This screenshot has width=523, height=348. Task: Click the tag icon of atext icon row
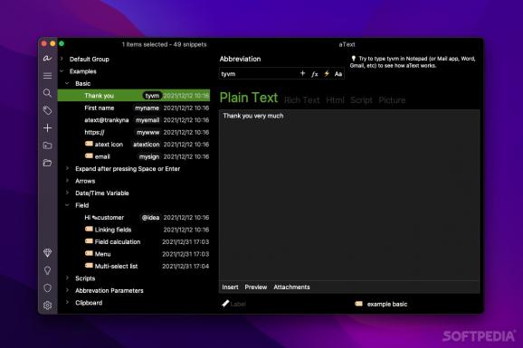(x=89, y=144)
